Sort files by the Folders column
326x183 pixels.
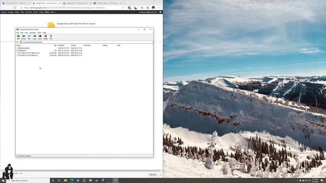coord(105,45)
